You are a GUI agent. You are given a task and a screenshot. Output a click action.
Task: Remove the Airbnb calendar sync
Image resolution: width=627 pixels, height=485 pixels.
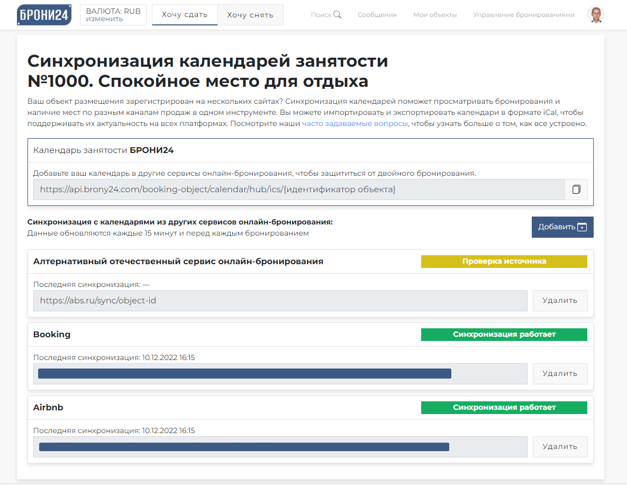click(x=560, y=446)
